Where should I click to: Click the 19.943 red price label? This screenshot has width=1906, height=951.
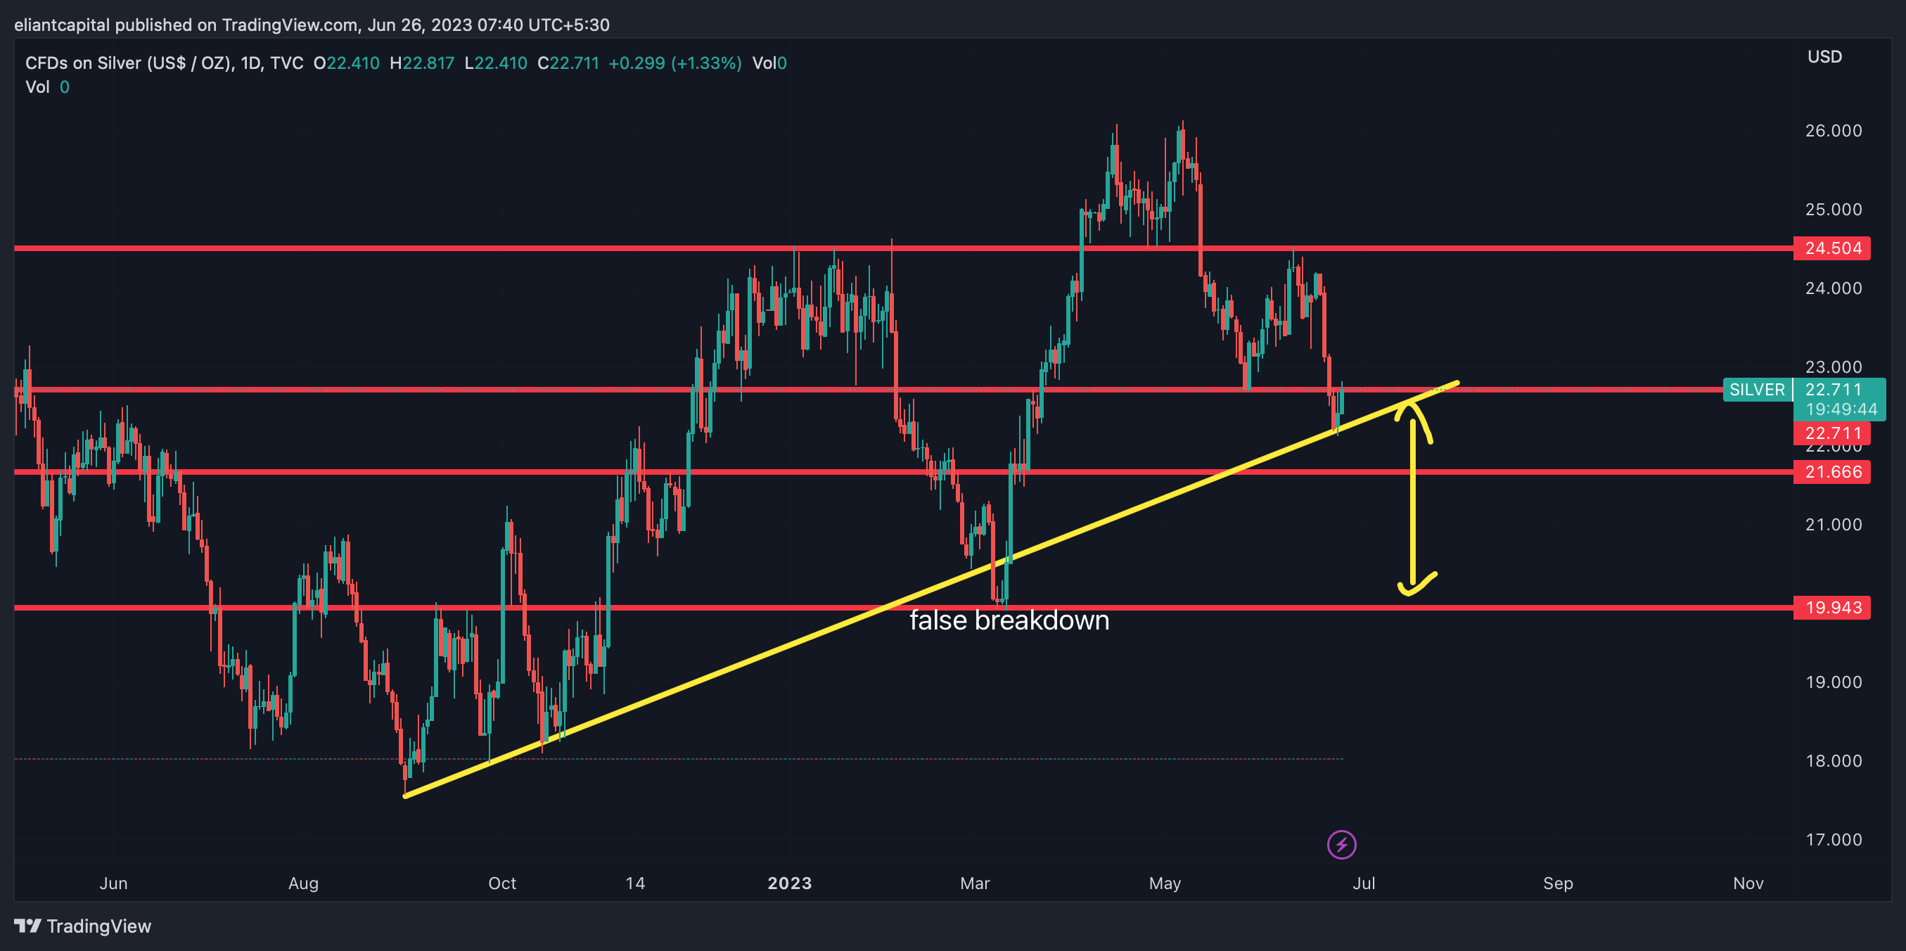coord(1831,608)
